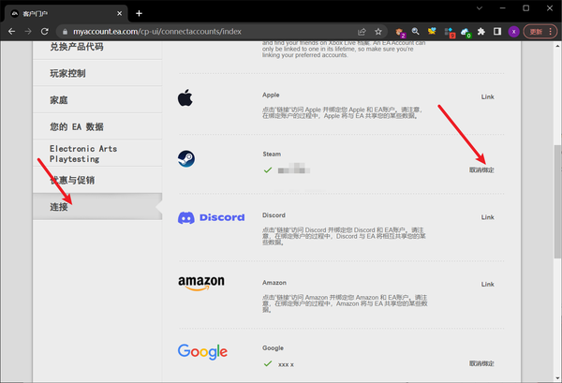Select 连接 in the sidebar
The image size is (562, 383).
coord(97,207)
